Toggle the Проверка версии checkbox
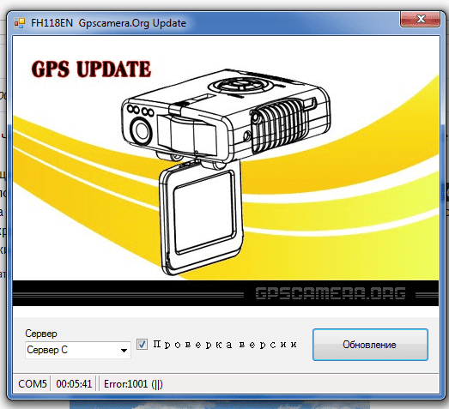The width and height of the screenshot is (449, 409). coord(142,344)
